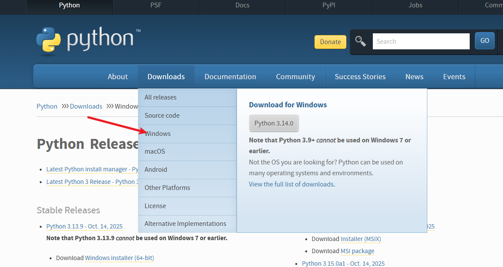This screenshot has height=267, width=503.
Task: Choose Other Platforms from the dropdown
Action: pyautogui.click(x=167, y=187)
